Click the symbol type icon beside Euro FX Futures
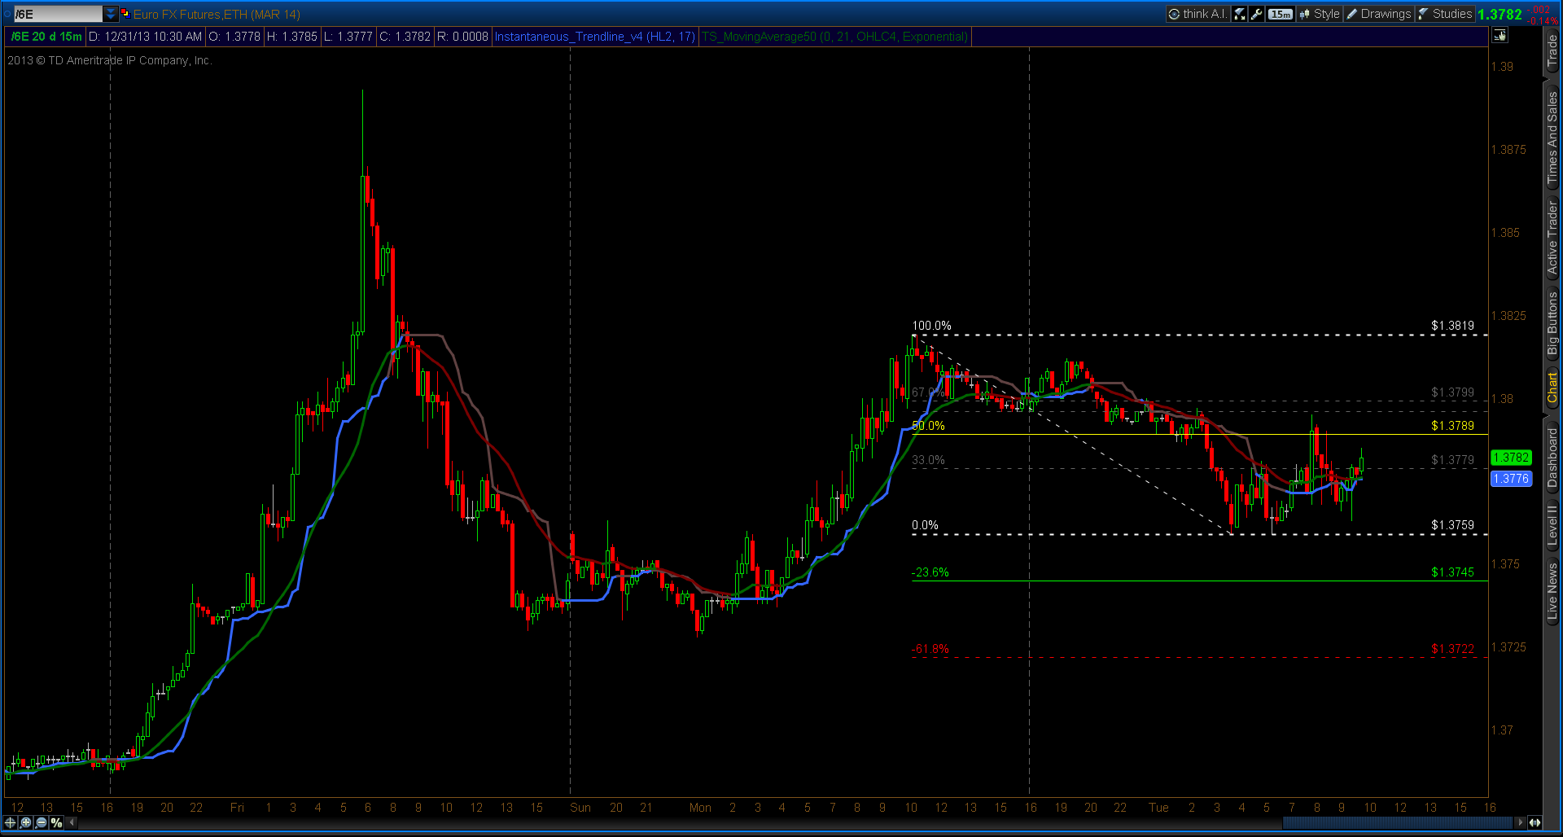 tap(125, 14)
